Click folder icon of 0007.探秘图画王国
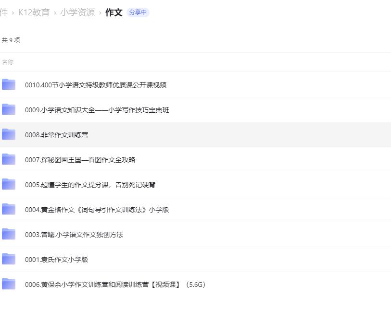391x332 pixels. [9, 159]
